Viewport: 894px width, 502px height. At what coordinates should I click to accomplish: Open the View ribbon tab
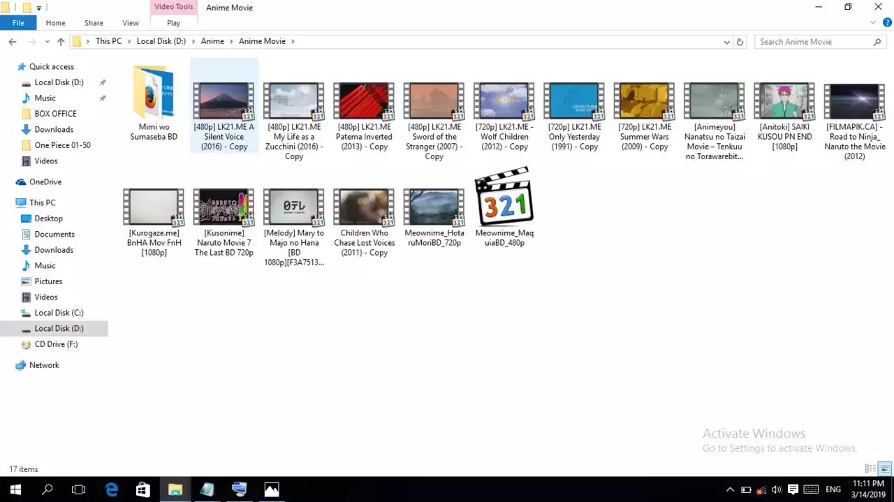[x=131, y=23]
